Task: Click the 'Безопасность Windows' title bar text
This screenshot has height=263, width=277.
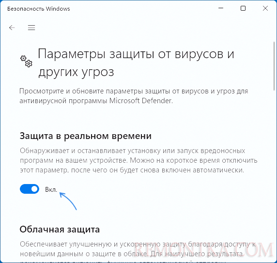Action: pos(39,9)
